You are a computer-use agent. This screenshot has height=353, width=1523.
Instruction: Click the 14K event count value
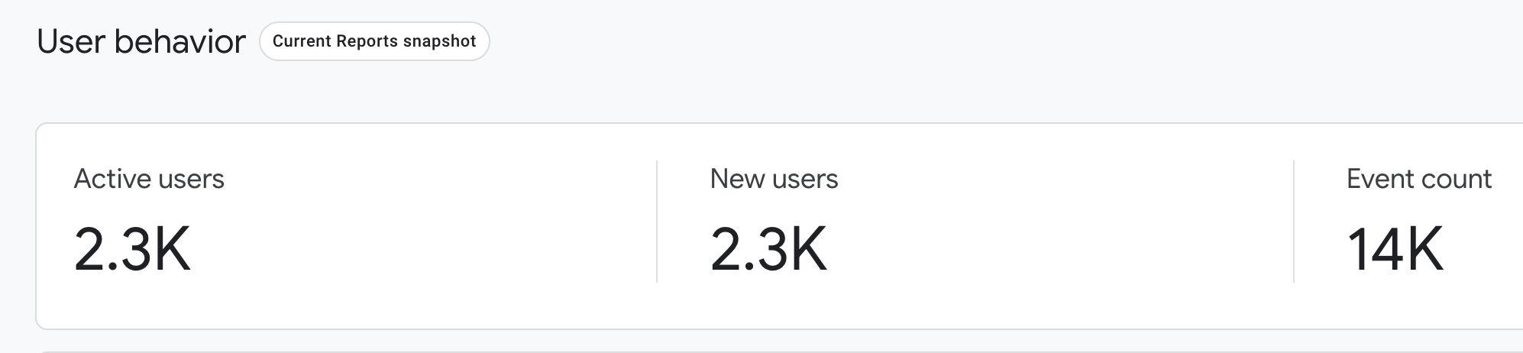(1395, 249)
